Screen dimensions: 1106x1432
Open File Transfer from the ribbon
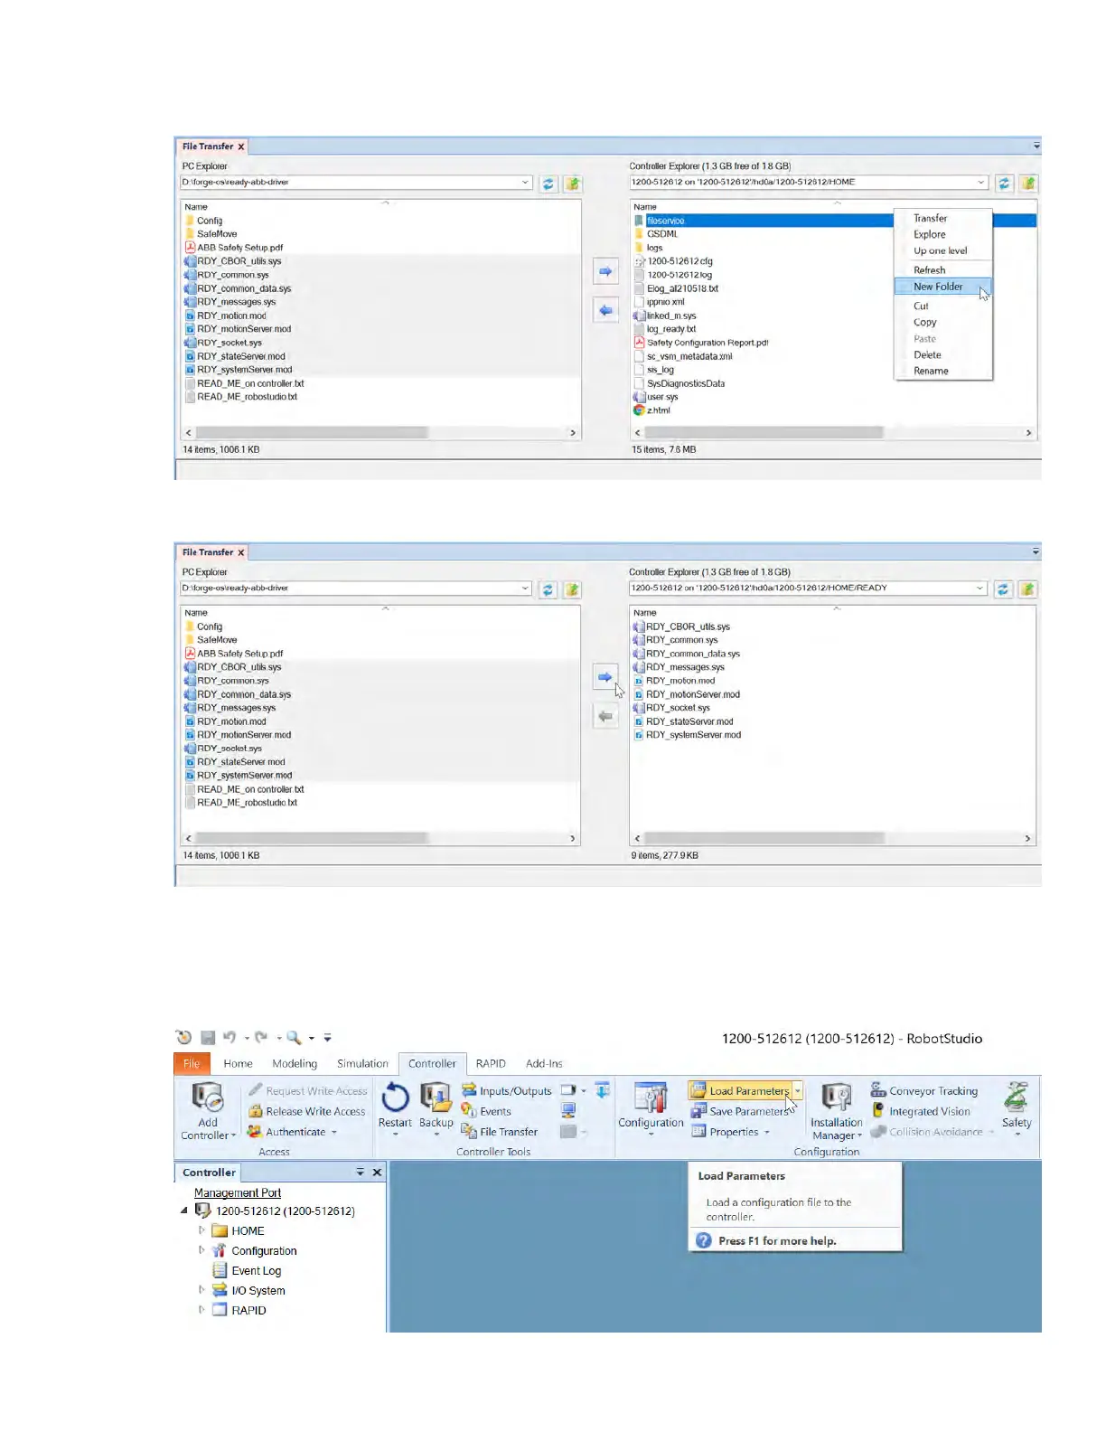pos(500,1131)
